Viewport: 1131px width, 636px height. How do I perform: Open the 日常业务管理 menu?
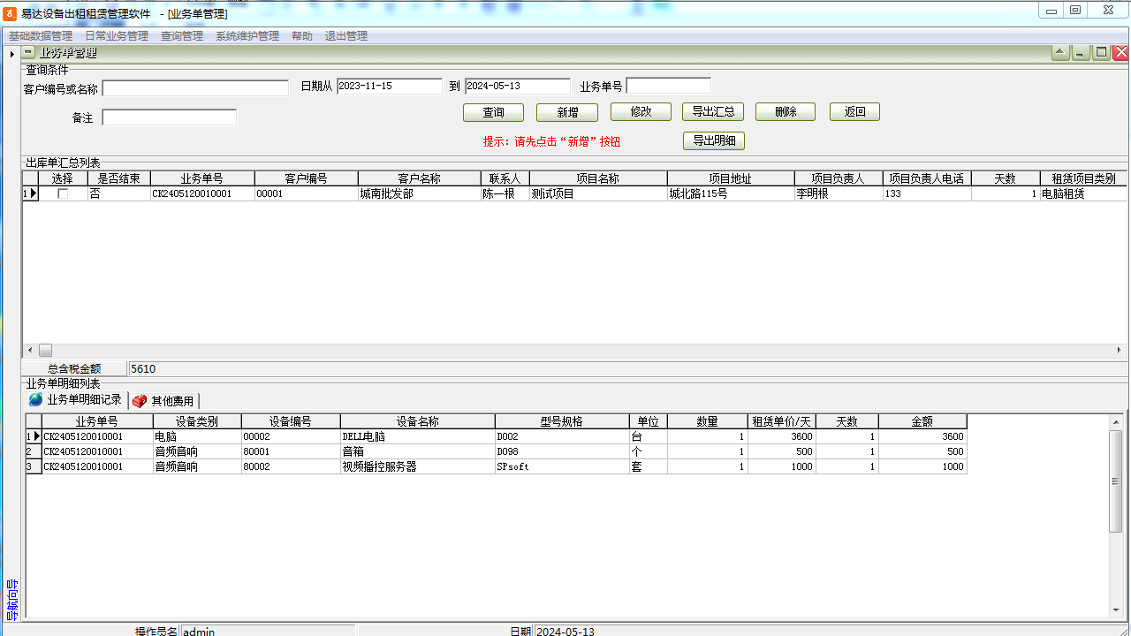(117, 36)
